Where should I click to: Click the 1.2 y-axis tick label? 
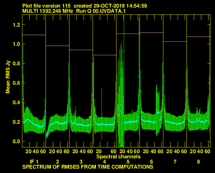16,25
